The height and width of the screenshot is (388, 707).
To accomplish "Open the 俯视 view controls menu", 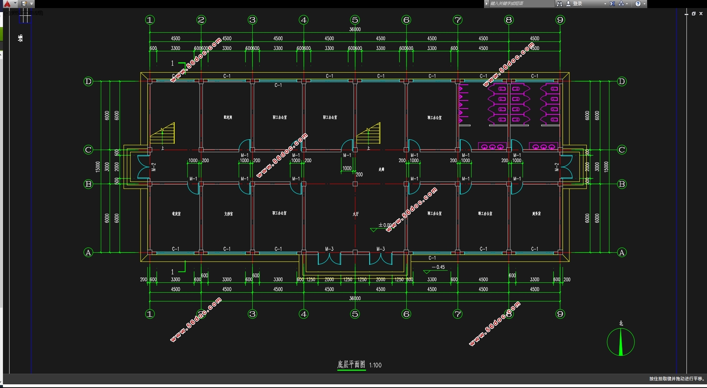I will point(15,13).
